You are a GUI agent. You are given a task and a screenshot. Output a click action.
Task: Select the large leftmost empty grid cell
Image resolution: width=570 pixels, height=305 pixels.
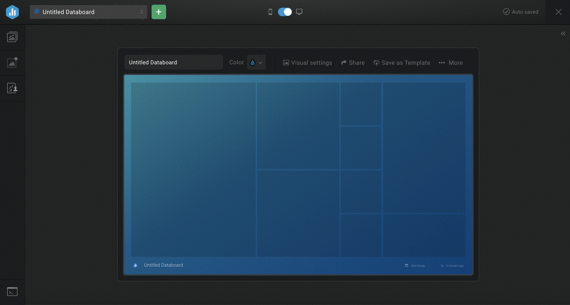[x=193, y=170]
